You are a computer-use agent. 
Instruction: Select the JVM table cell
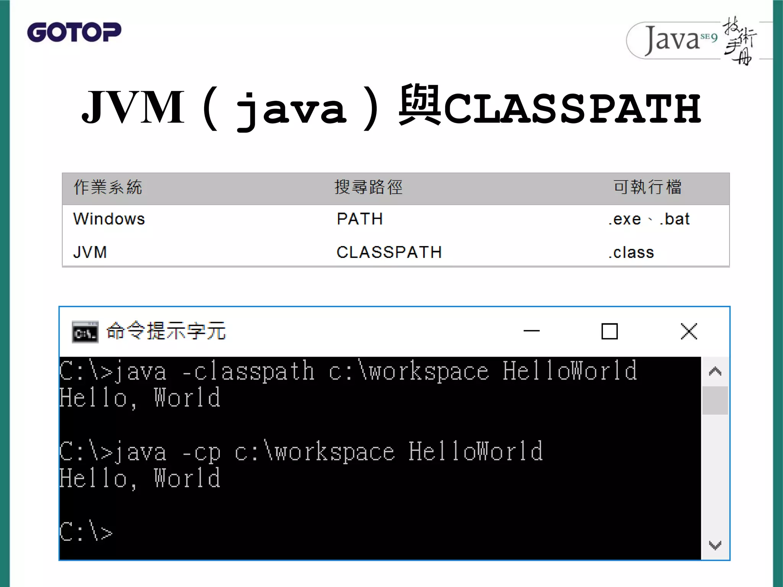pyautogui.click(x=90, y=252)
